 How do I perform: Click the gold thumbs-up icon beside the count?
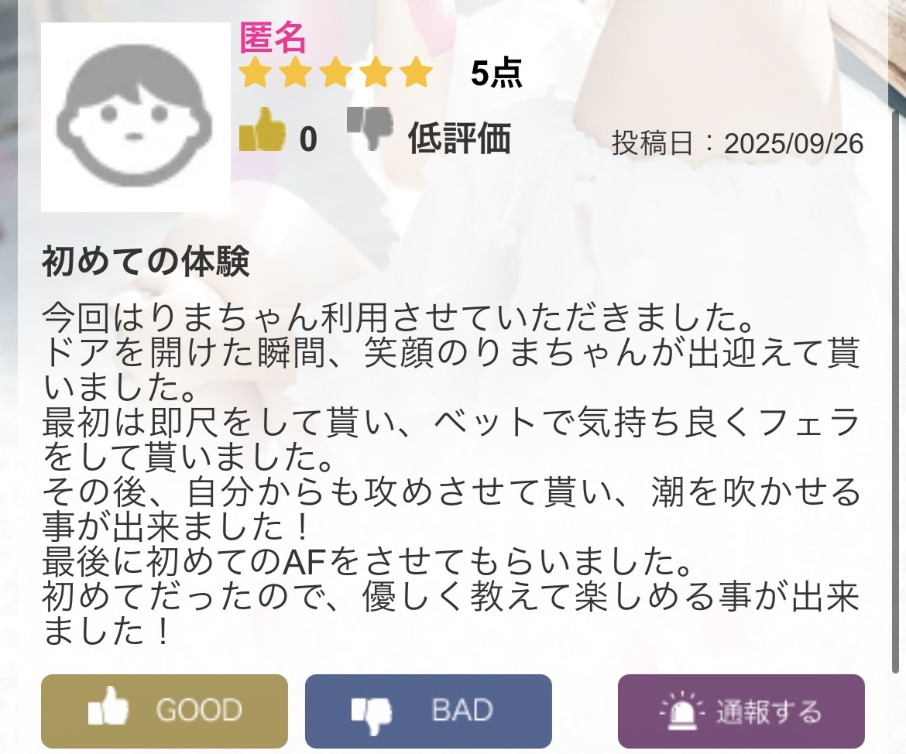[x=263, y=129]
